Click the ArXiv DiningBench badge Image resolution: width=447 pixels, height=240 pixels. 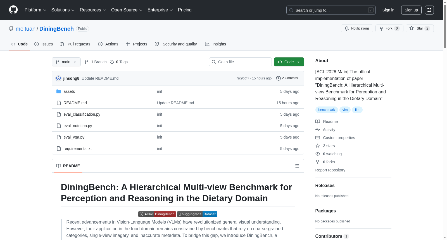click(x=157, y=214)
